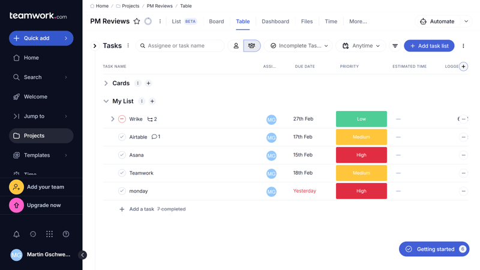Open the Teamwork row more options
The width and height of the screenshot is (480, 270).
(x=463, y=173)
